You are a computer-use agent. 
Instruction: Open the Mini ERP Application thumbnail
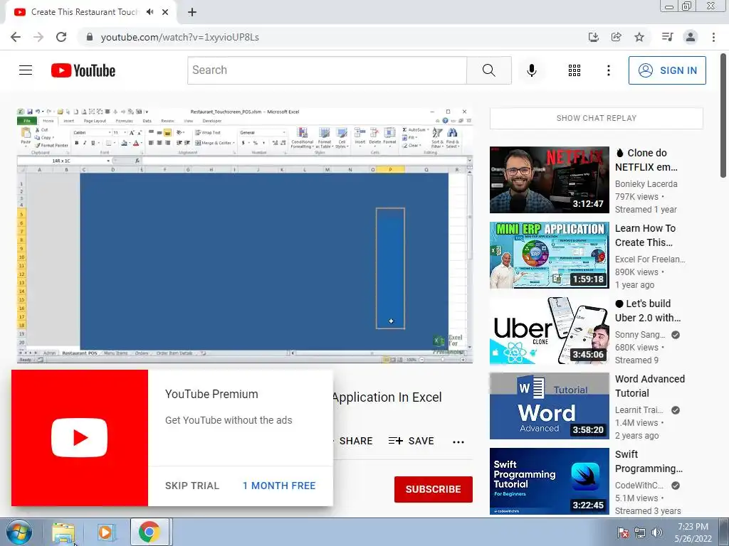[x=550, y=255]
